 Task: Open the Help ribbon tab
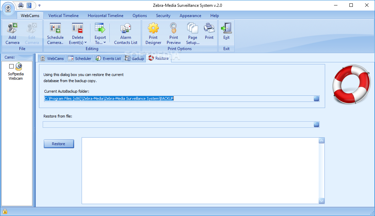[x=214, y=16]
